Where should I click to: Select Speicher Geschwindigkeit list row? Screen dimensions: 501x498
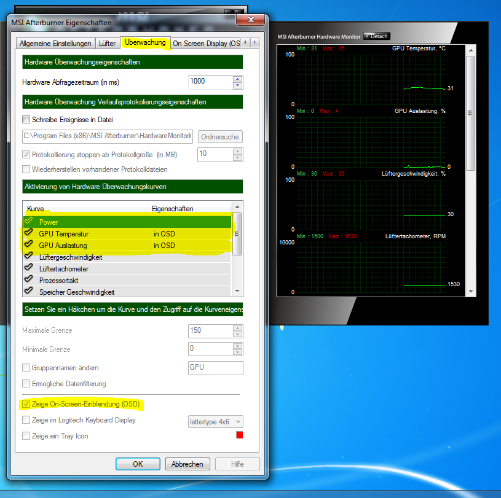[127, 292]
